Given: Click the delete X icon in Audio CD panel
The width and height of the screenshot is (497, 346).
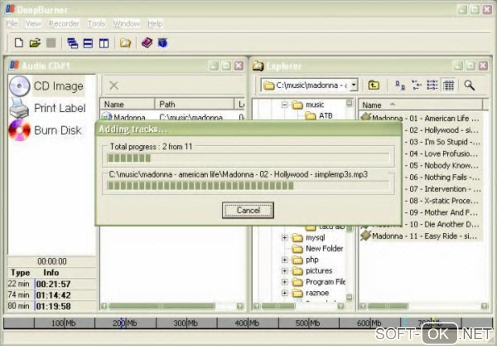Looking at the screenshot, I should (x=114, y=85).
